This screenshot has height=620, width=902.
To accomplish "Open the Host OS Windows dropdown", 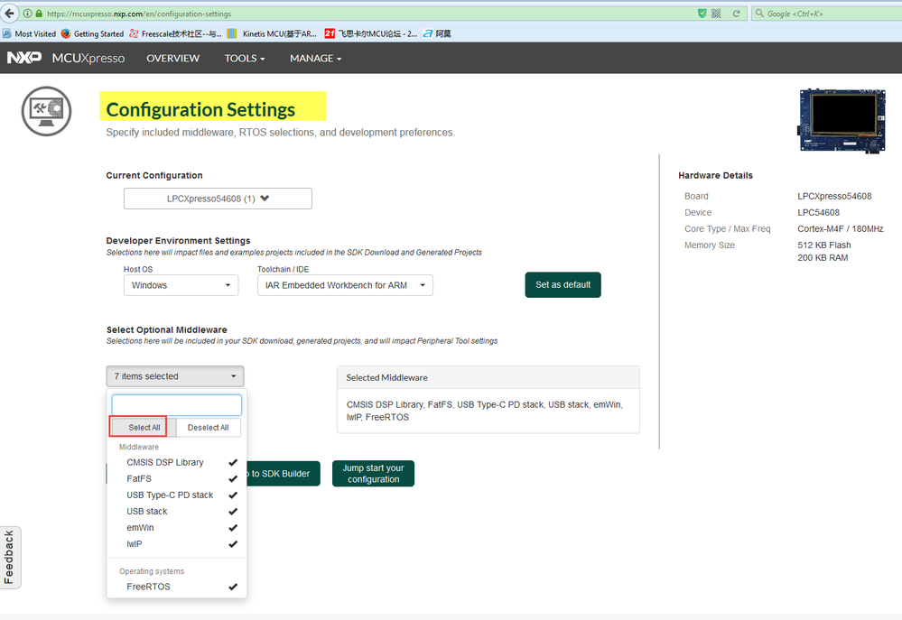I will (181, 285).
